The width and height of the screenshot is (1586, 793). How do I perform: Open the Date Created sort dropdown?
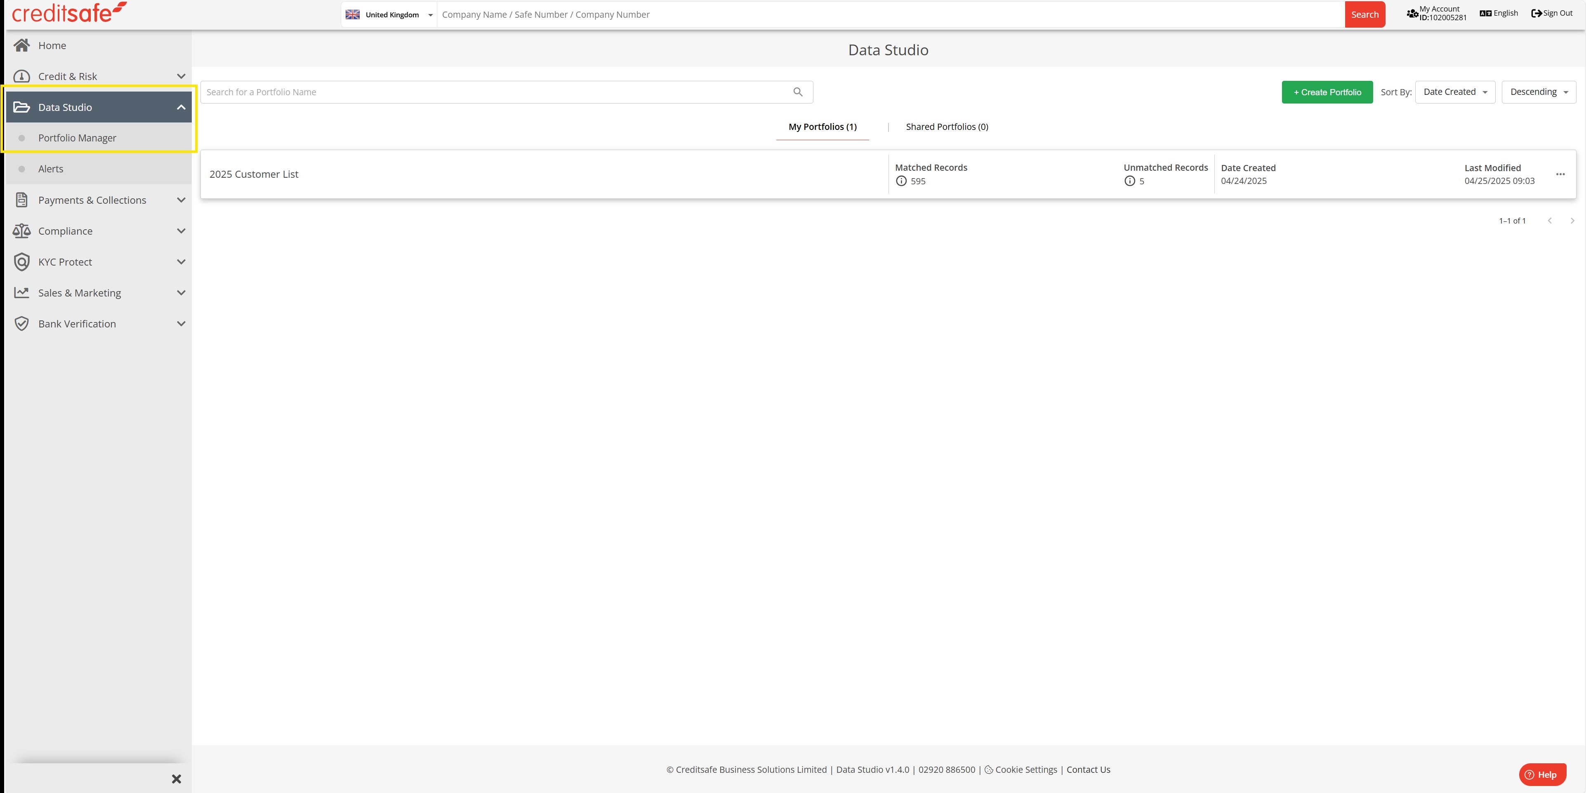(1455, 92)
